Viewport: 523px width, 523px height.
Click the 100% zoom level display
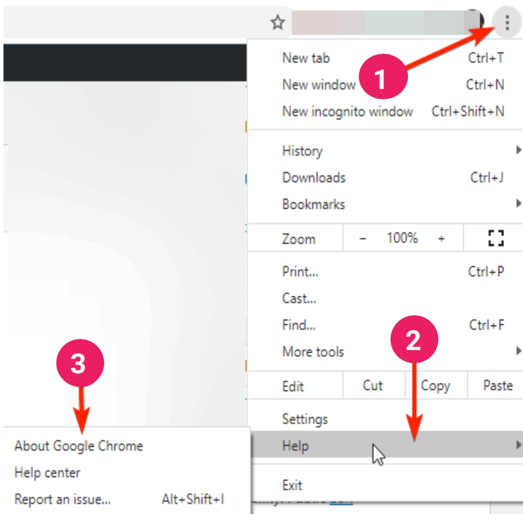402,238
